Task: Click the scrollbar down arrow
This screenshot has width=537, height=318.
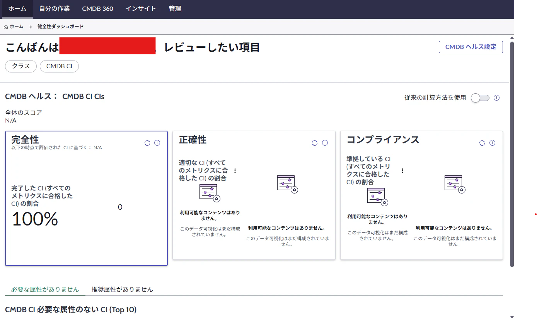Action: tap(512, 316)
